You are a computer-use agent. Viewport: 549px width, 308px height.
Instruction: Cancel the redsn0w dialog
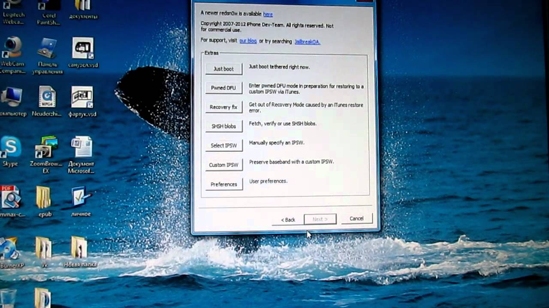(x=356, y=219)
